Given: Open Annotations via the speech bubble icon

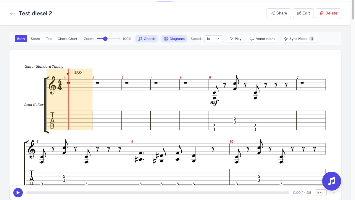Looking at the screenshot, I should (252, 38).
